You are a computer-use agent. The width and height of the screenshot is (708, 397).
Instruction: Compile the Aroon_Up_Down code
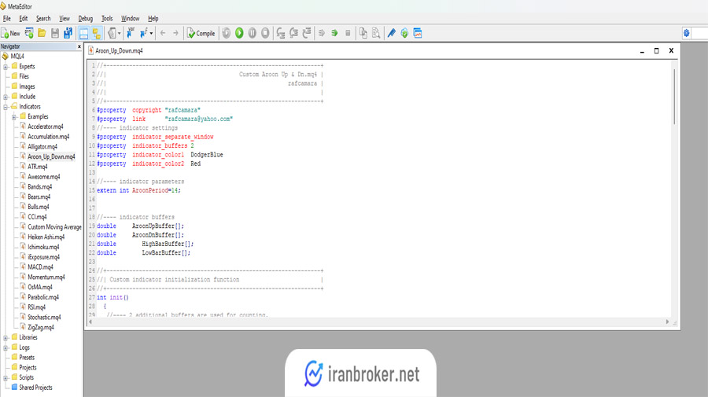tap(201, 33)
